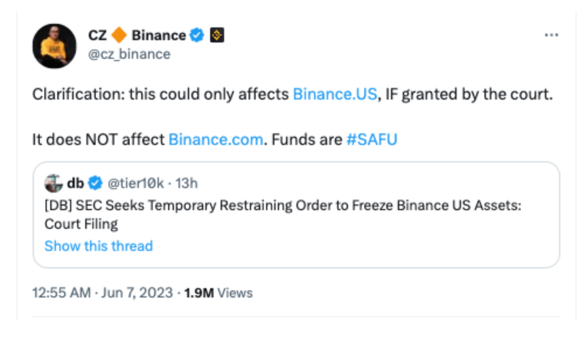The image size is (586, 340).
Task: Open the @cz_binance handle
Action: (x=130, y=54)
